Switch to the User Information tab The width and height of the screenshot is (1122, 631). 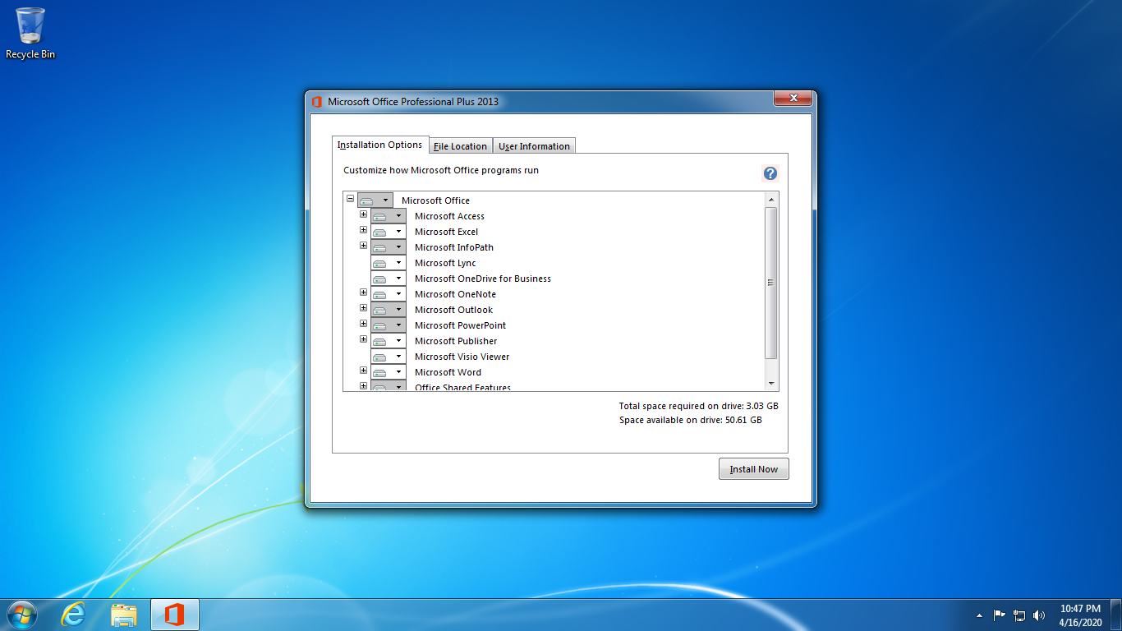[x=534, y=146]
